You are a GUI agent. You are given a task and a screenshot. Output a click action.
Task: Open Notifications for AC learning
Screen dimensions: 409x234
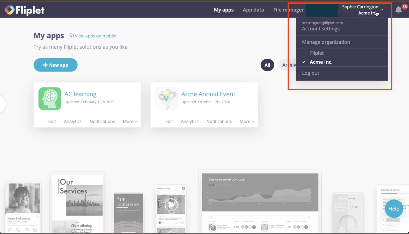tap(102, 121)
